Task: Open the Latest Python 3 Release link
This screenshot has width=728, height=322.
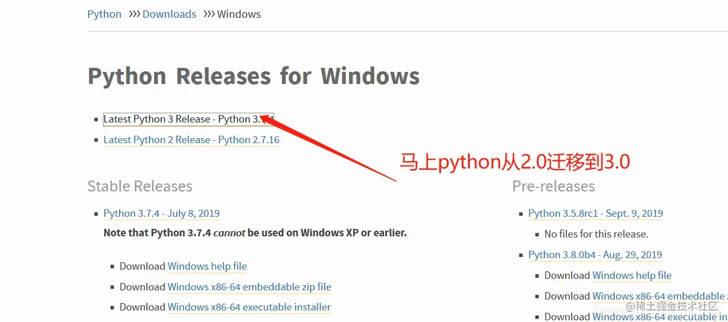Action: tap(189, 119)
